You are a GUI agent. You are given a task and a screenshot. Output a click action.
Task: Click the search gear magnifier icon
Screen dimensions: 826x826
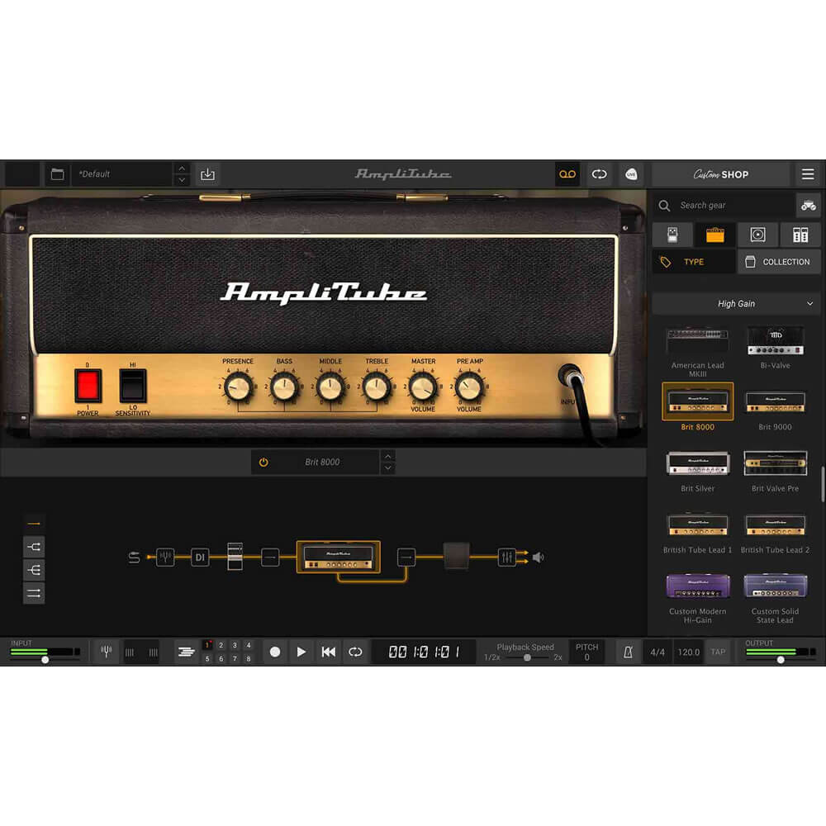click(x=665, y=206)
